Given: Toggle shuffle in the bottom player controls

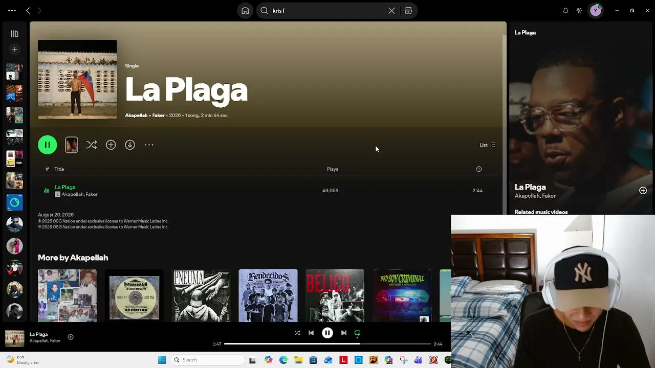Looking at the screenshot, I should 297,333.
